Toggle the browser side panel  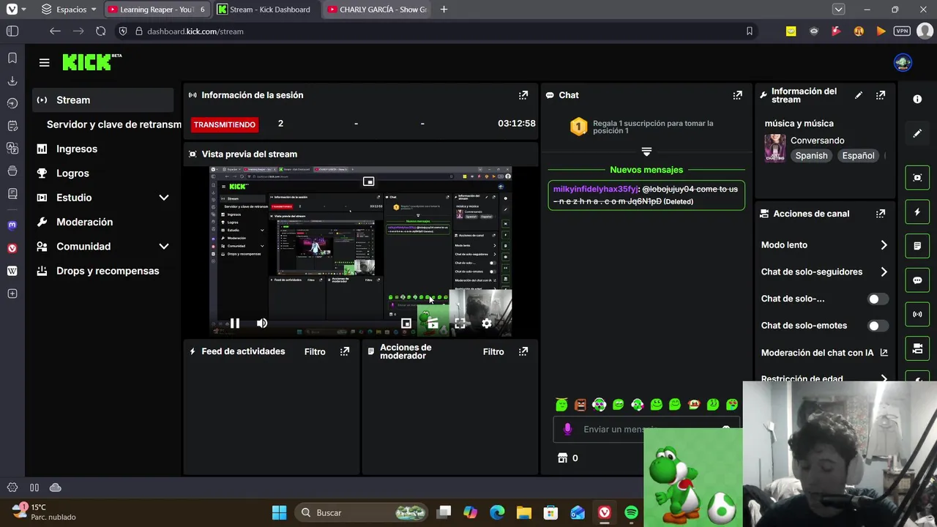[12, 31]
